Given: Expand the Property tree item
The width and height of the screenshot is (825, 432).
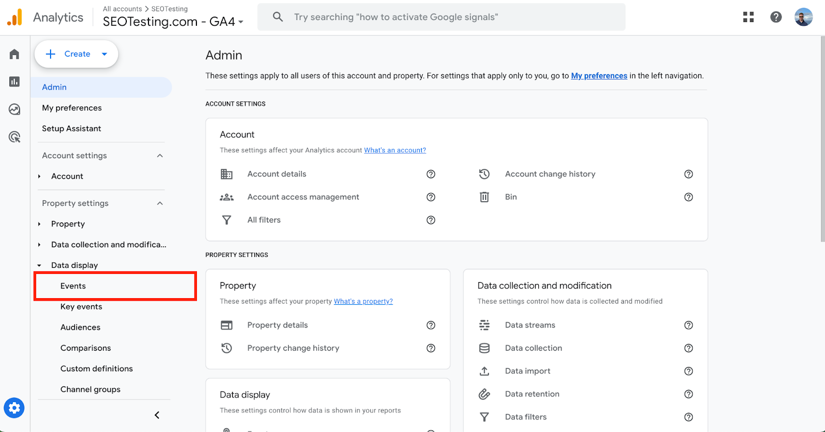Looking at the screenshot, I should click(x=39, y=223).
